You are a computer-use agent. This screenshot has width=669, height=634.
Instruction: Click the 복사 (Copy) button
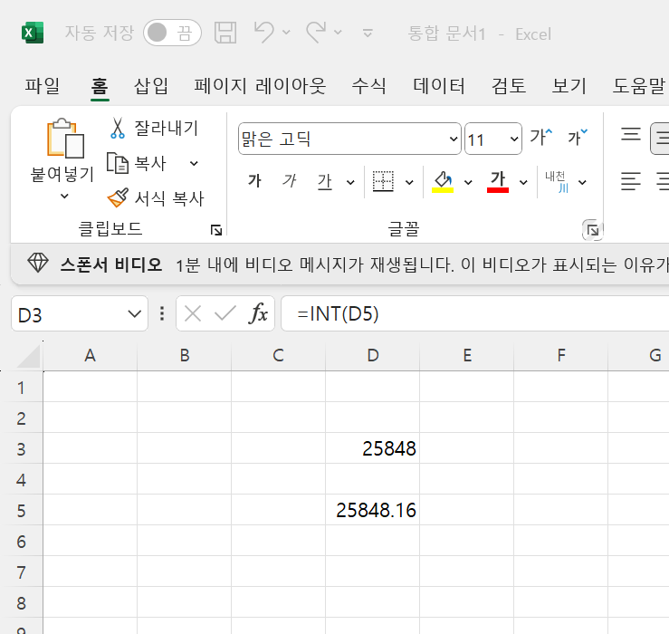coord(137,163)
